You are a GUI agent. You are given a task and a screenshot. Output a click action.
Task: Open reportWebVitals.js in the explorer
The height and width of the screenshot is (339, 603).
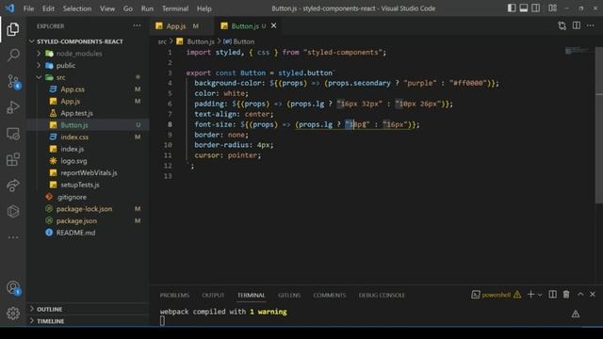click(89, 172)
